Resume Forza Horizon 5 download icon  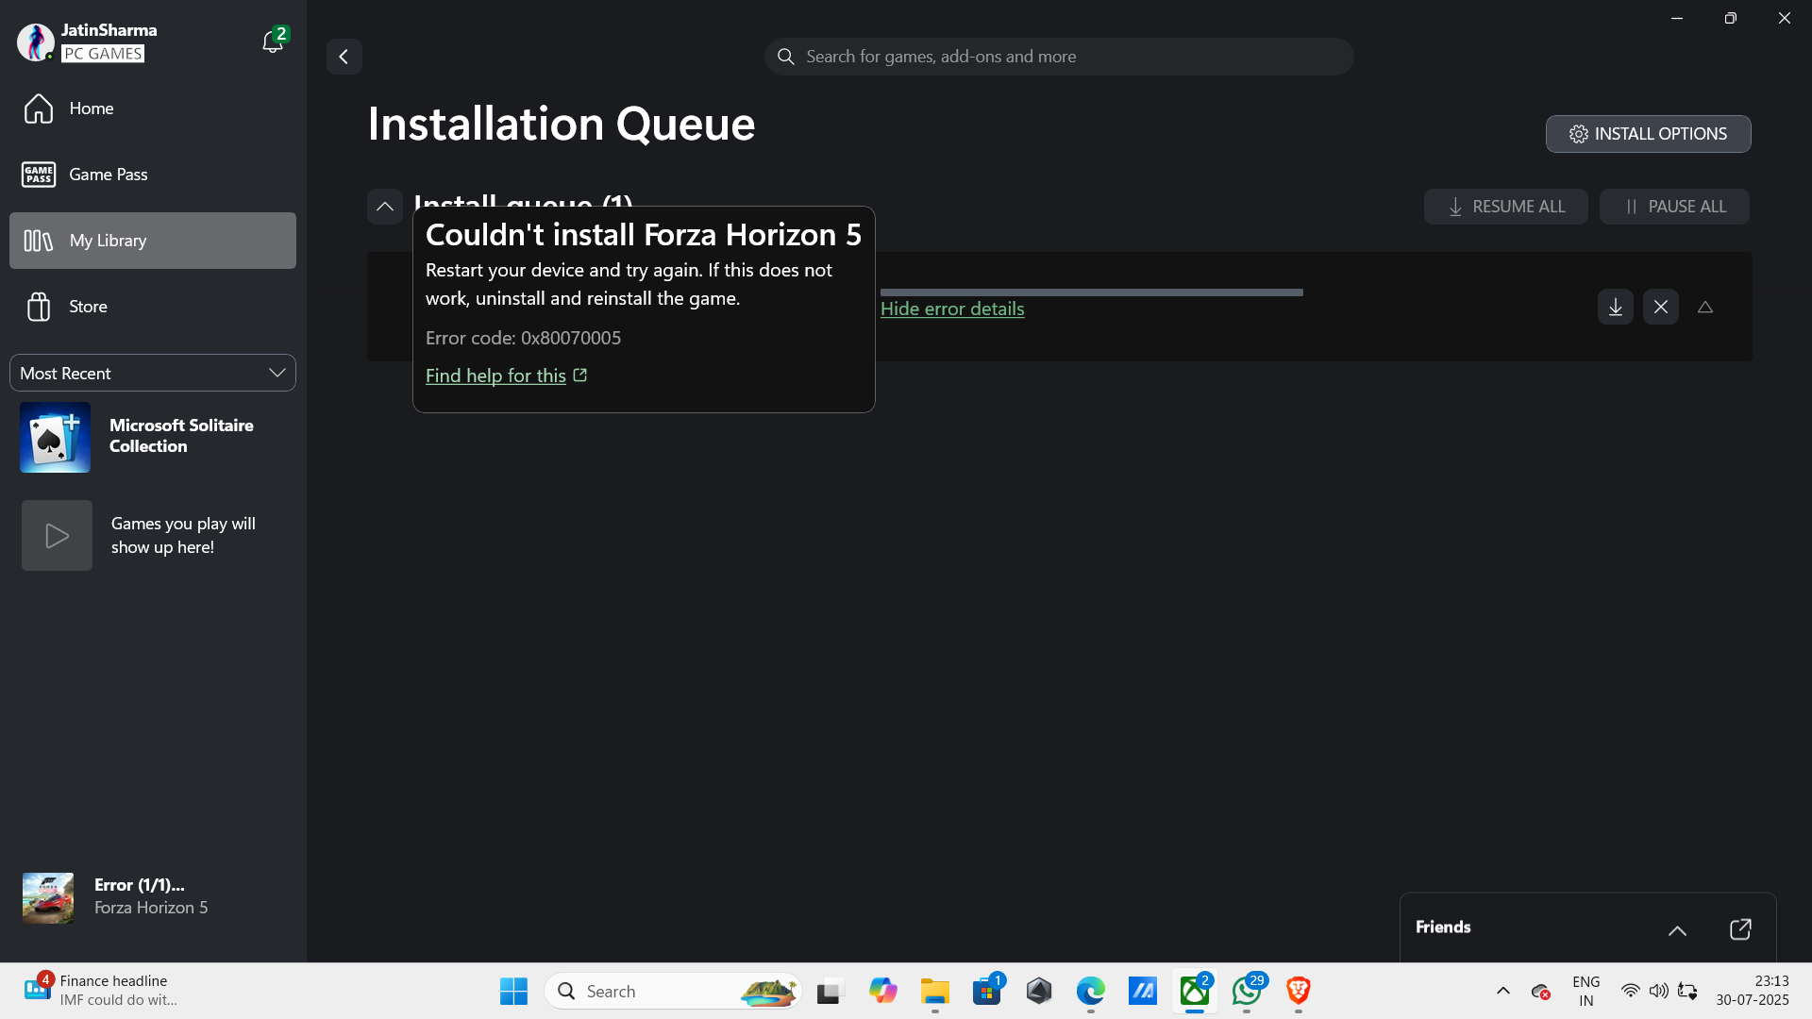click(x=1615, y=307)
